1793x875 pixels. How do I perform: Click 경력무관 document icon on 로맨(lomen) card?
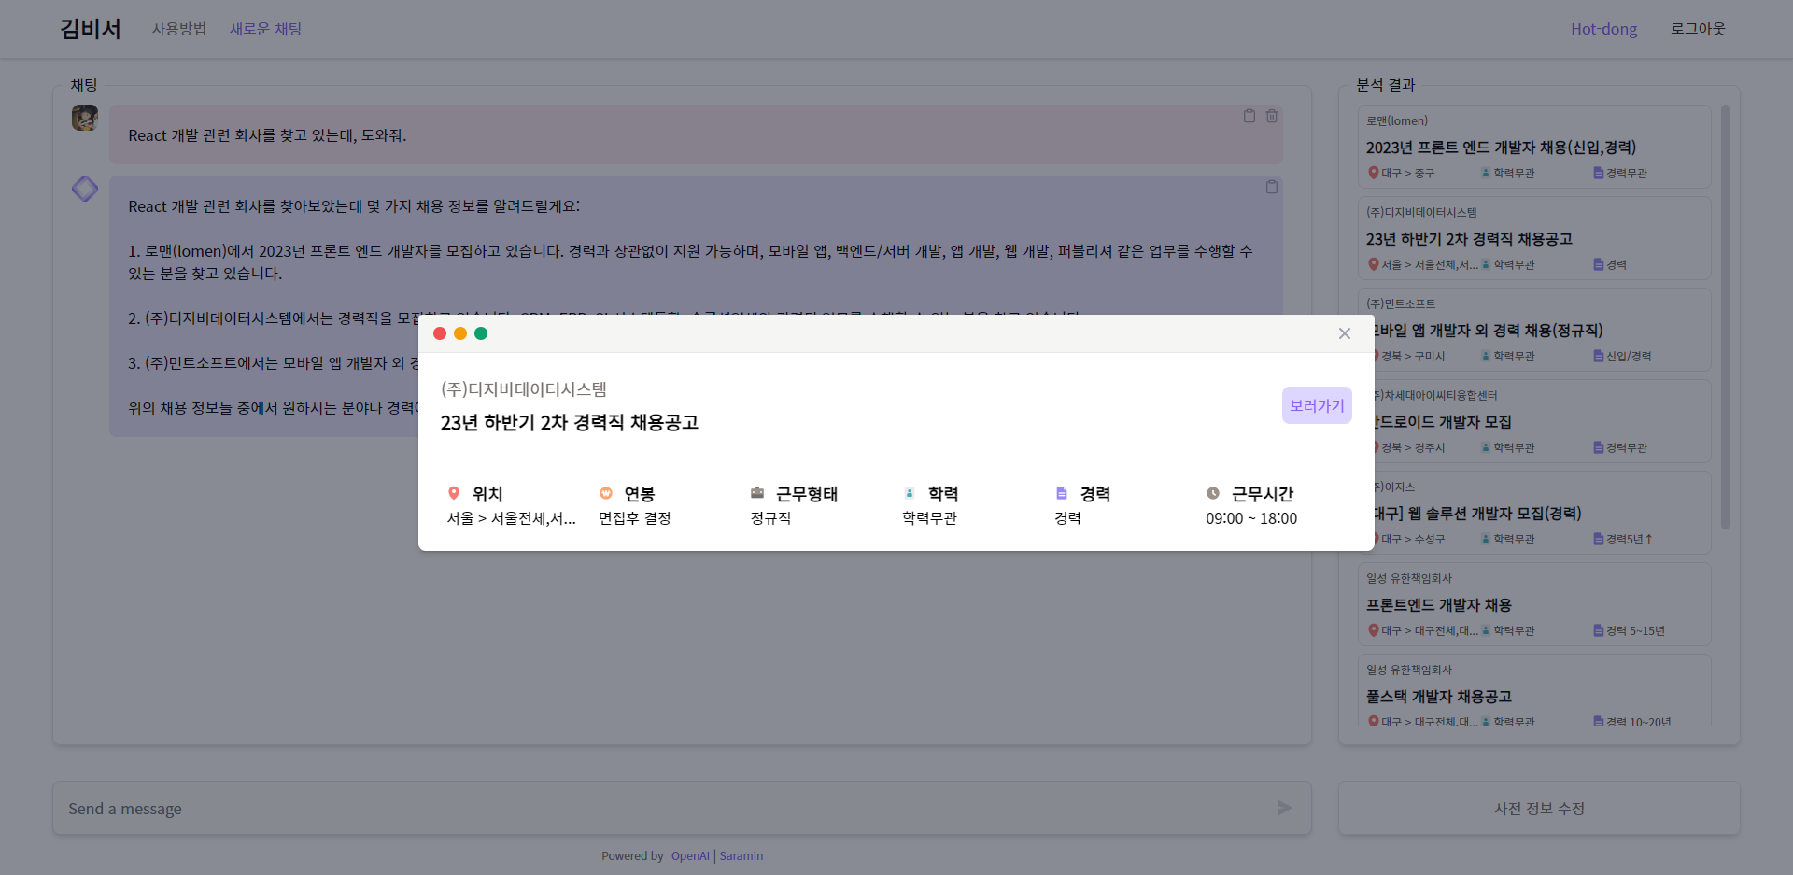tap(1599, 173)
